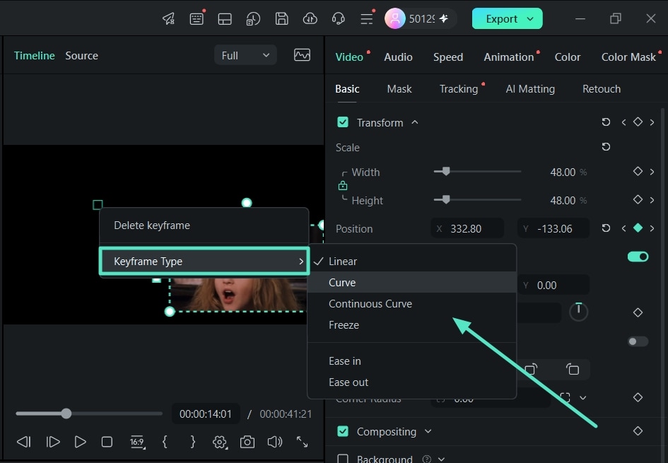
Task: Open preview quality settings gear
Action: click(x=220, y=442)
